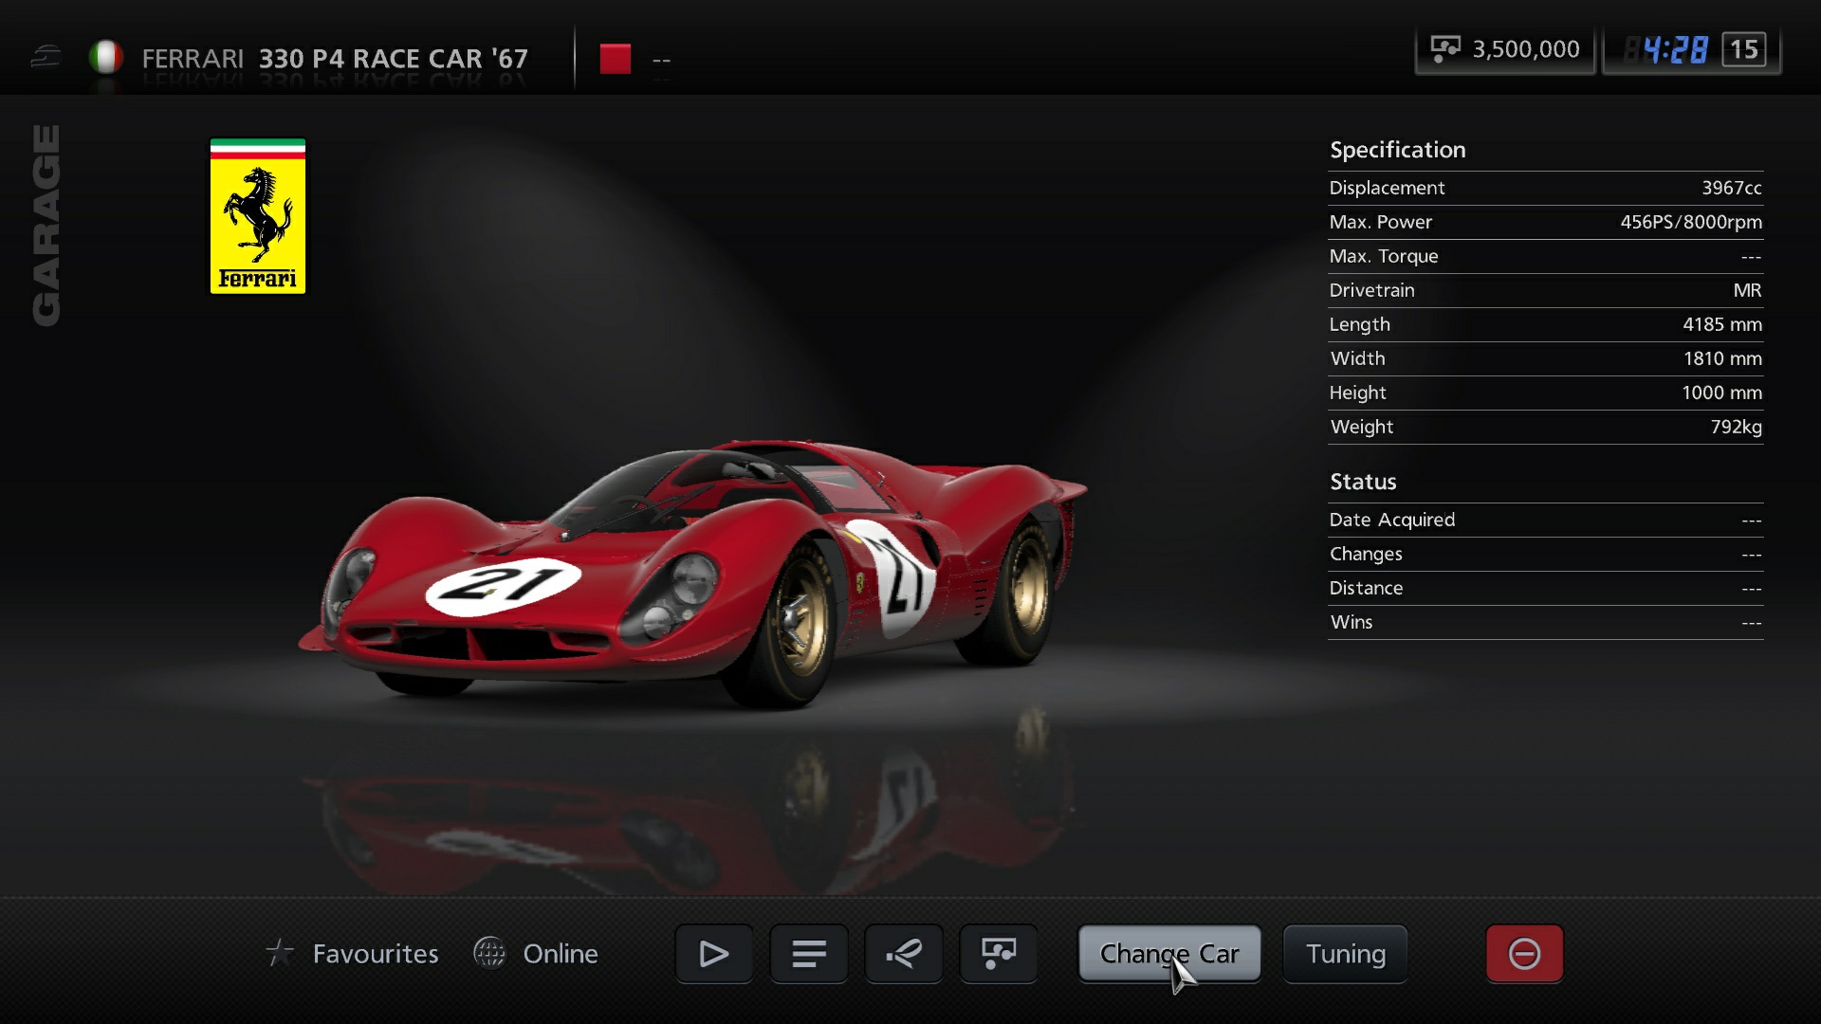1821x1024 pixels.
Task: Open the GARAGE sidebar label
Action: point(45,225)
